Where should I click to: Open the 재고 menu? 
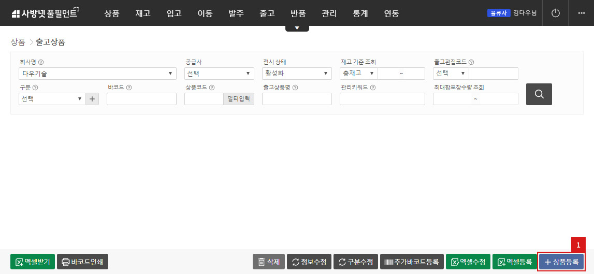point(143,13)
